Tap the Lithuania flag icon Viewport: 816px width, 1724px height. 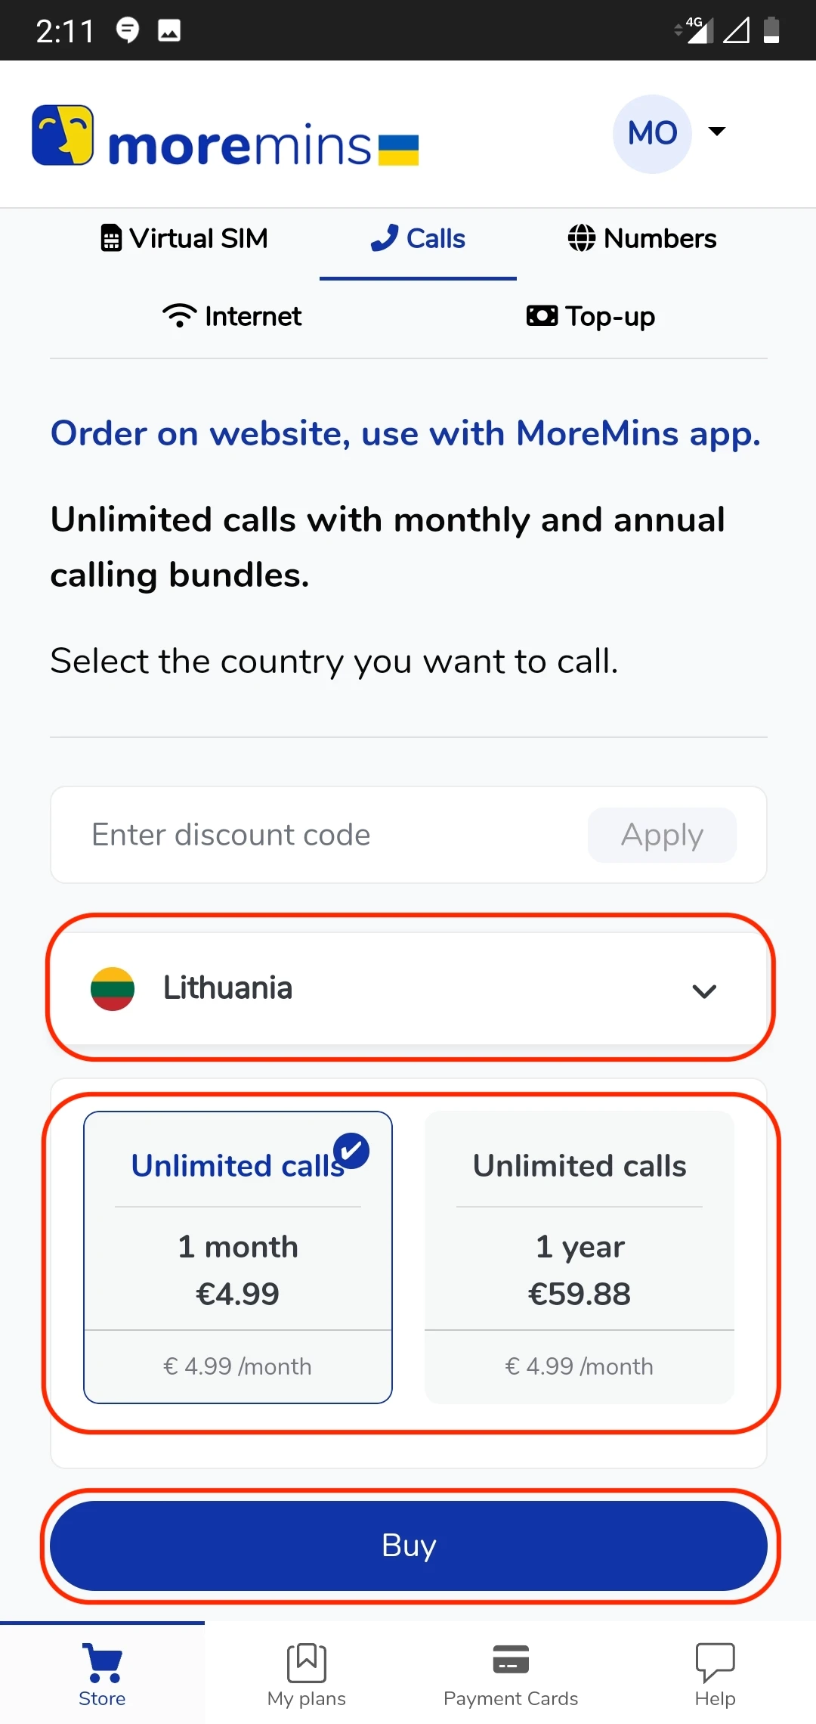pyautogui.click(x=113, y=988)
